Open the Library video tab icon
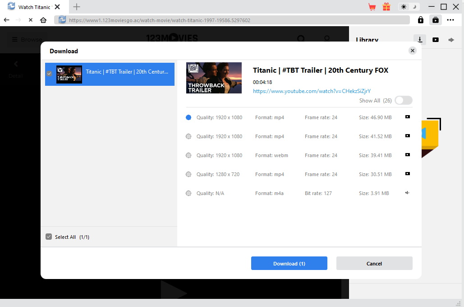The width and height of the screenshot is (464, 307). pyautogui.click(x=436, y=40)
